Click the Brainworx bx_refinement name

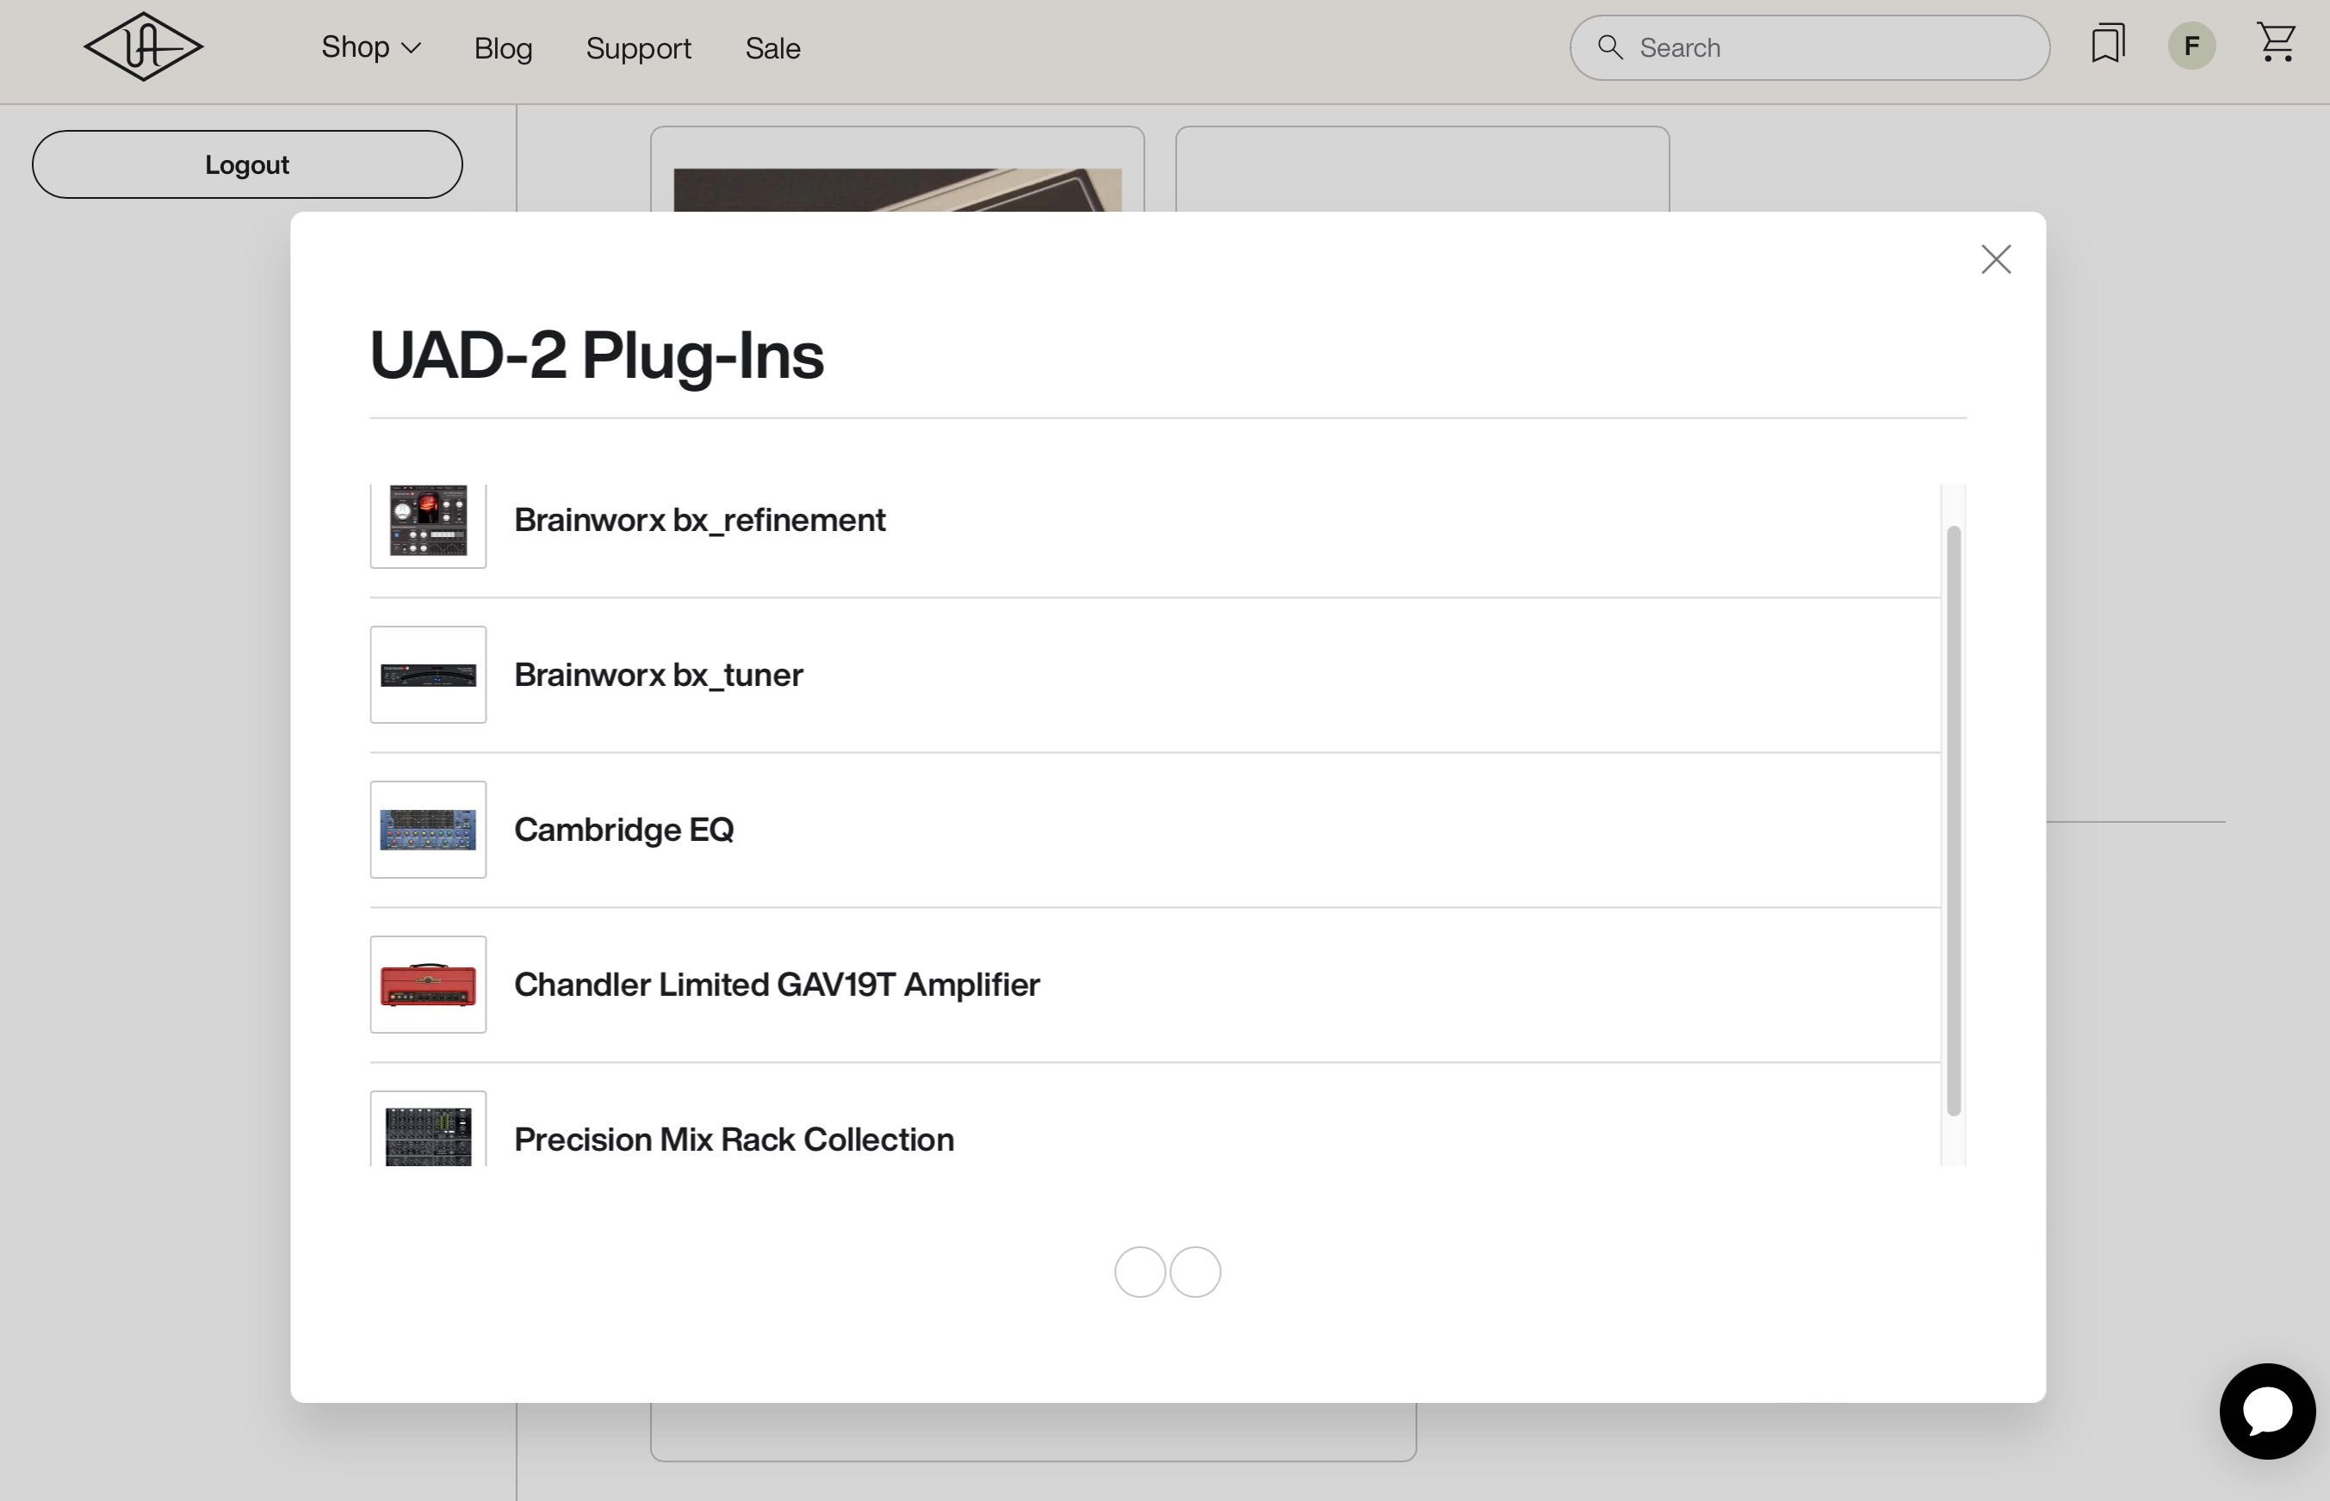pos(699,521)
